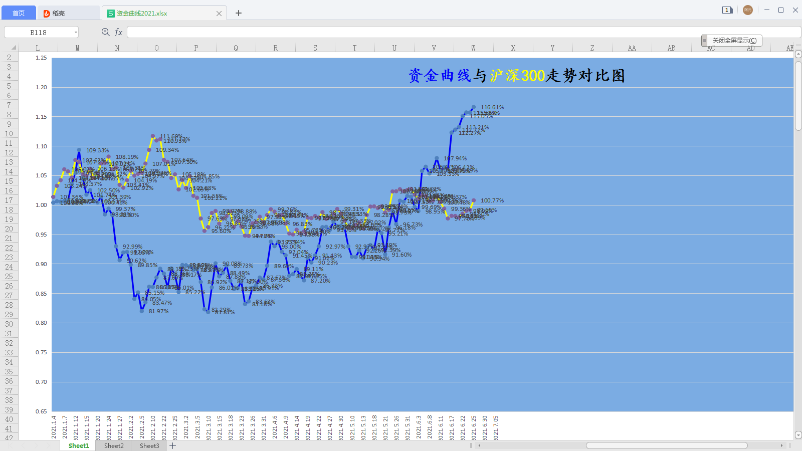
Task: Click the 关闭全屏显示(C) button
Action: [x=734, y=40]
